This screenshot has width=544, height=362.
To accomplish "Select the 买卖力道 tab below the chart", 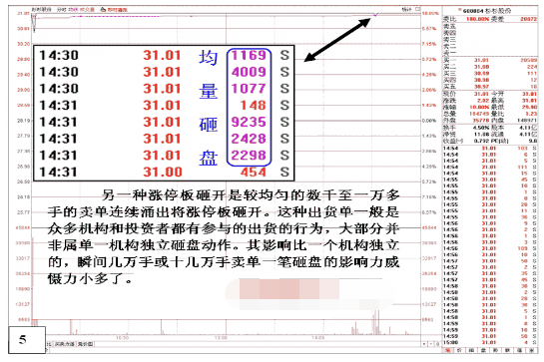I will (x=64, y=344).
